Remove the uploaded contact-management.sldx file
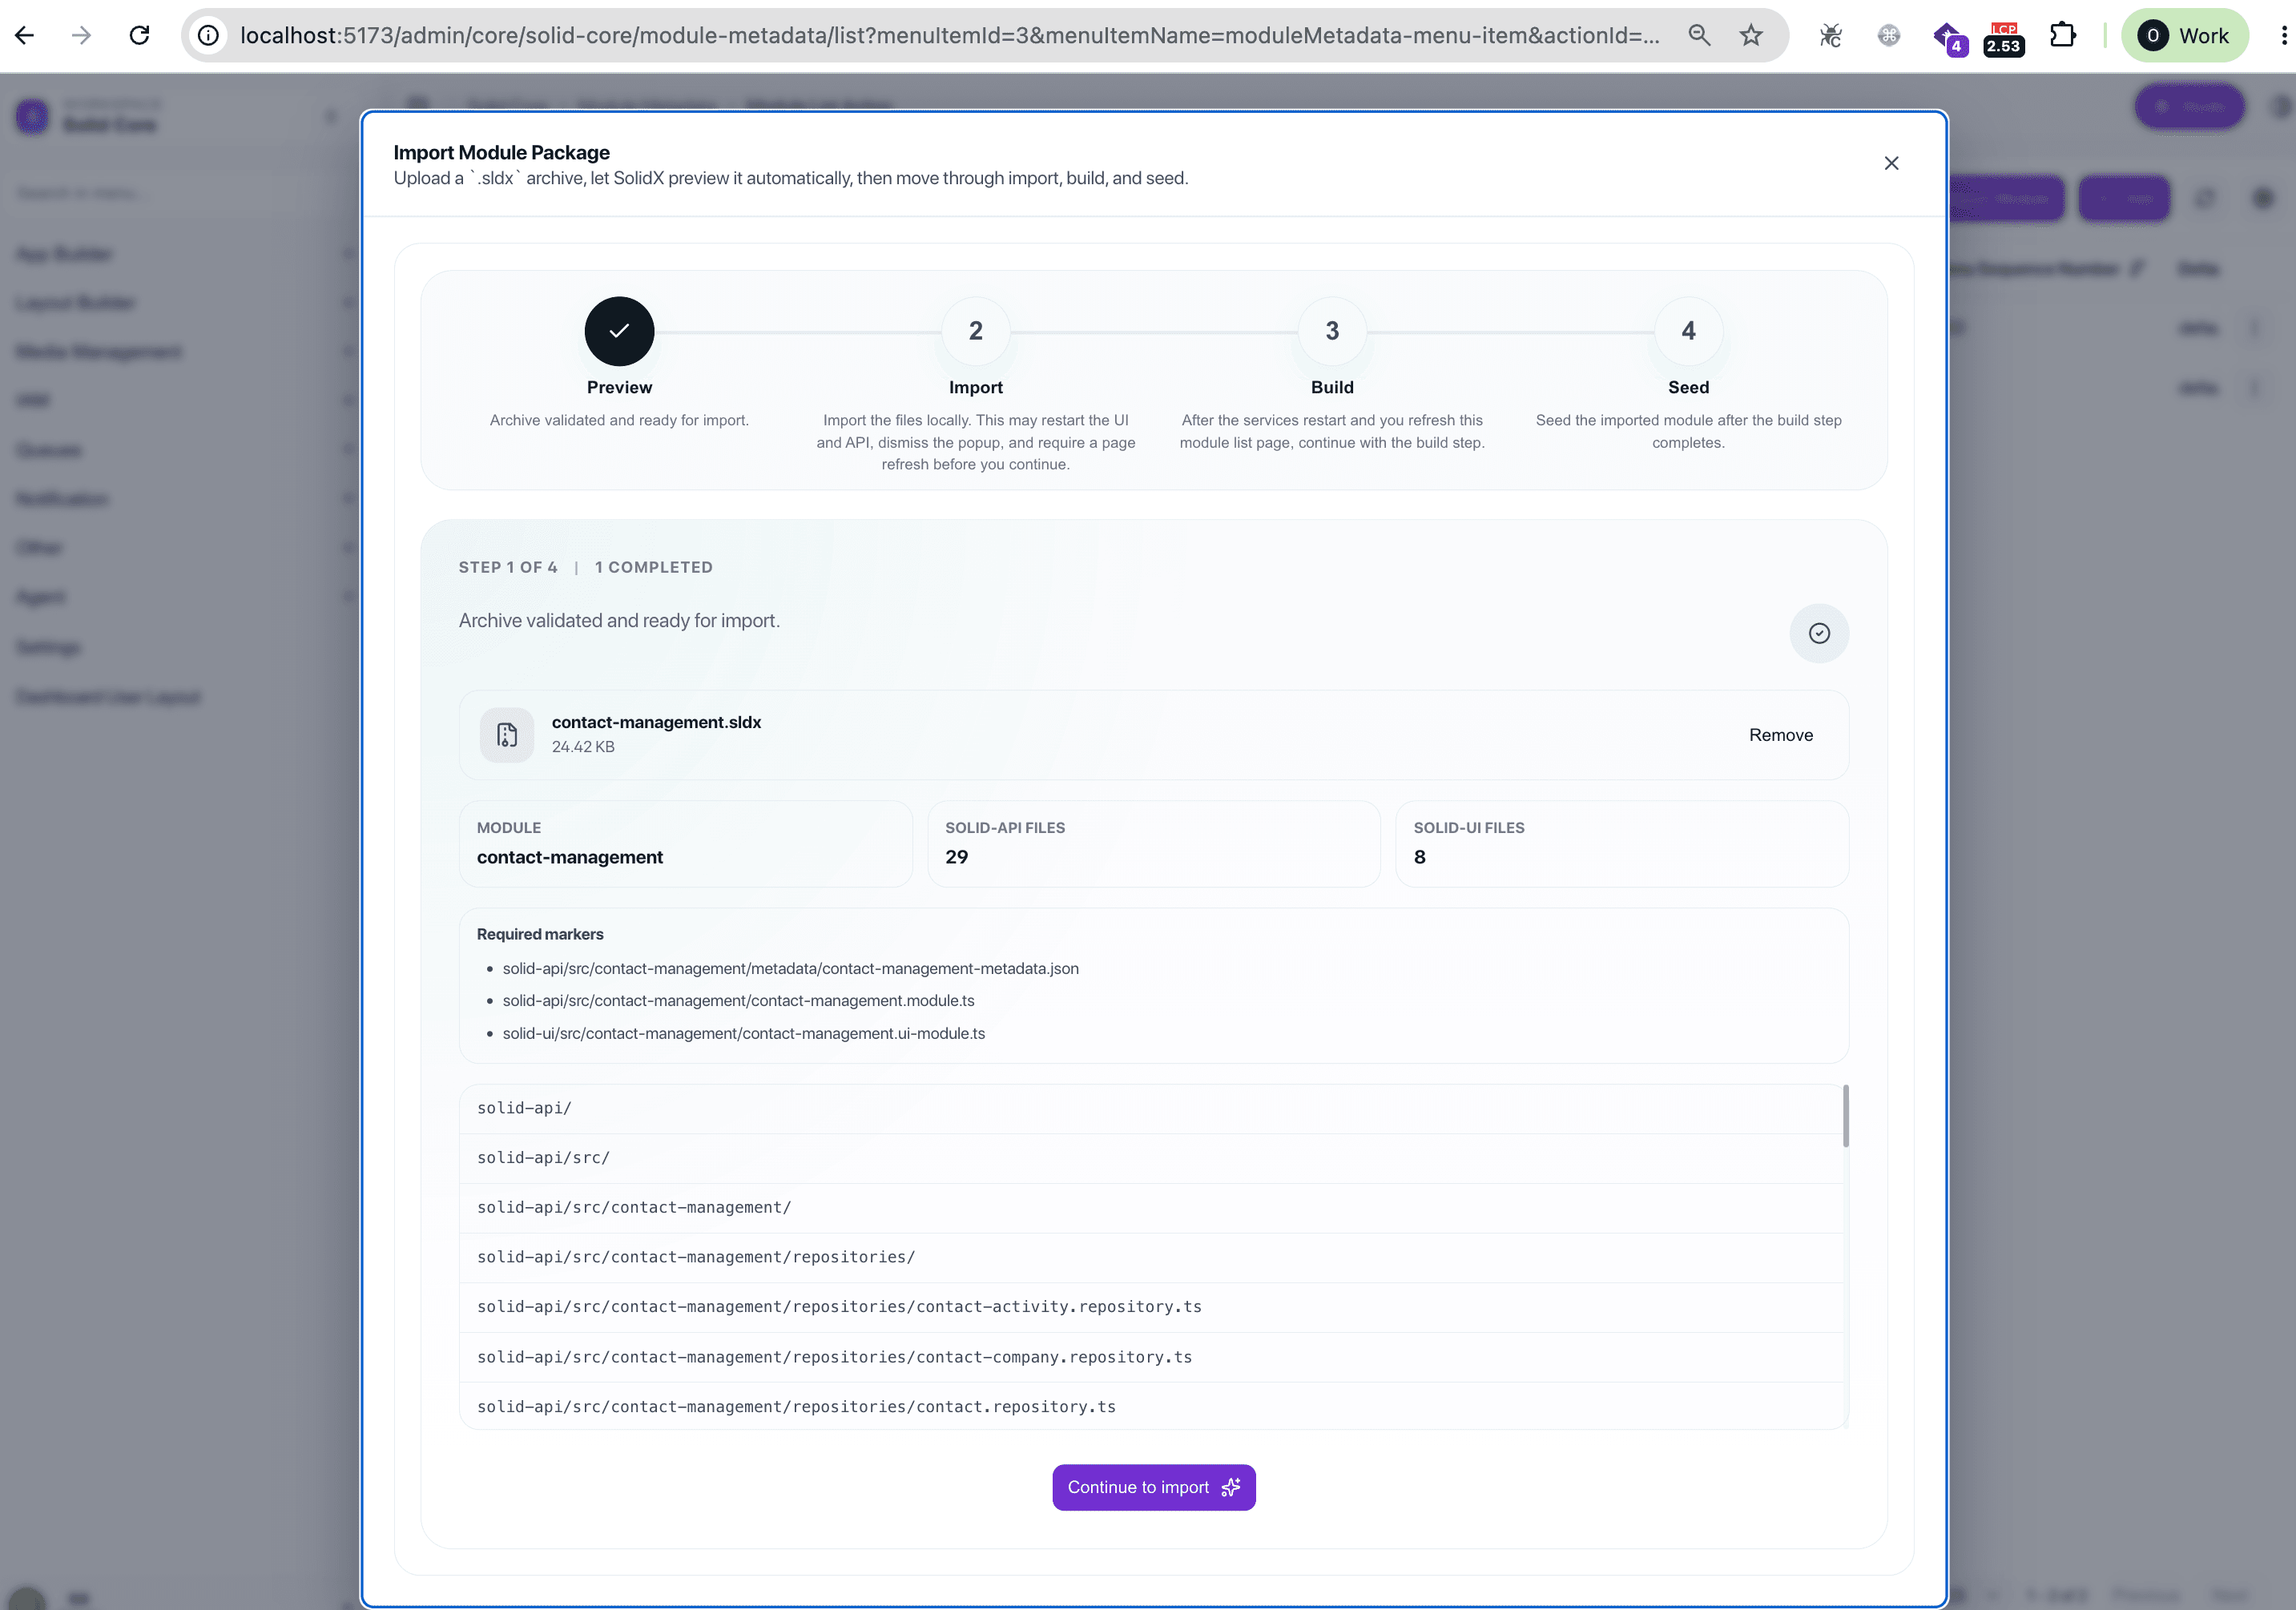Screen dimensions: 2296x1610 coord(1780,735)
